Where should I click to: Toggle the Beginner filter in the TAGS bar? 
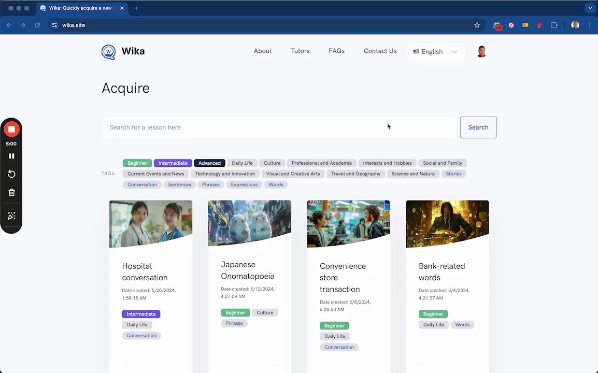coord(137,163)
